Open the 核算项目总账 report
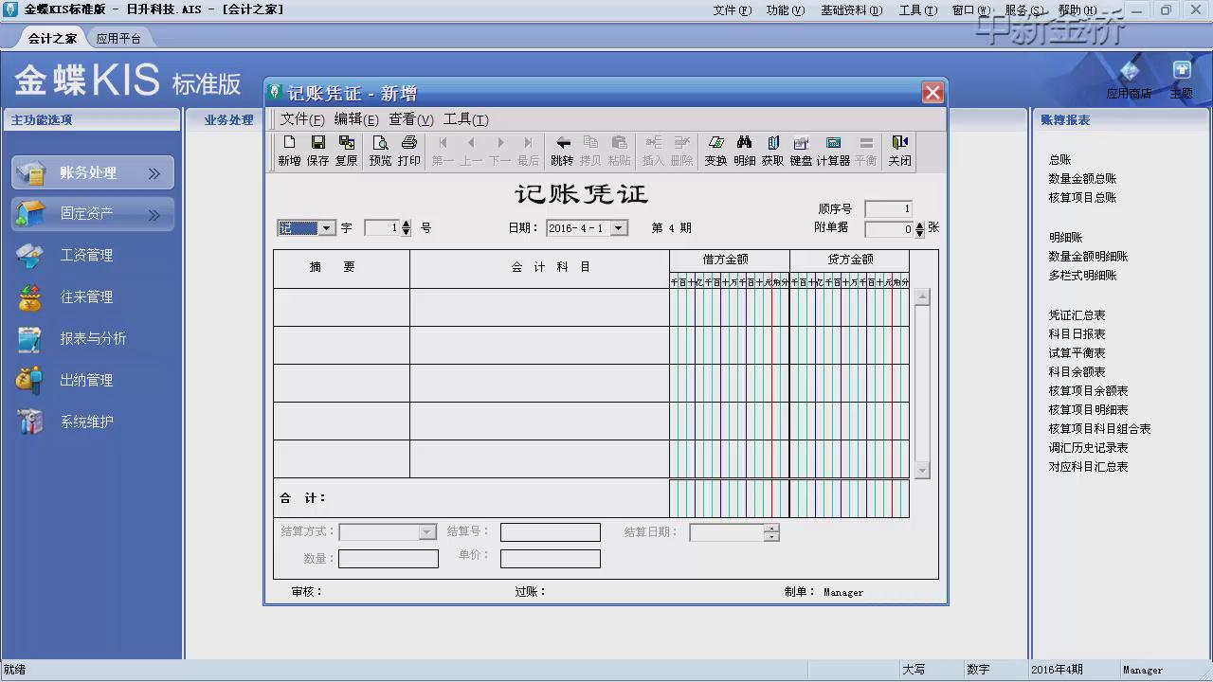Image resolution: width=1213 pixels, height=682 pixels. pos(1082,198)
